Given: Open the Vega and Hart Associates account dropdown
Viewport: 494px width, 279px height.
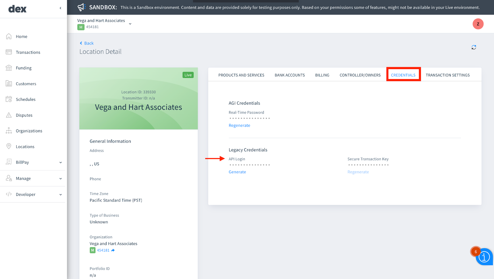Looking at the screenshot, I should [x=130, y=23].
